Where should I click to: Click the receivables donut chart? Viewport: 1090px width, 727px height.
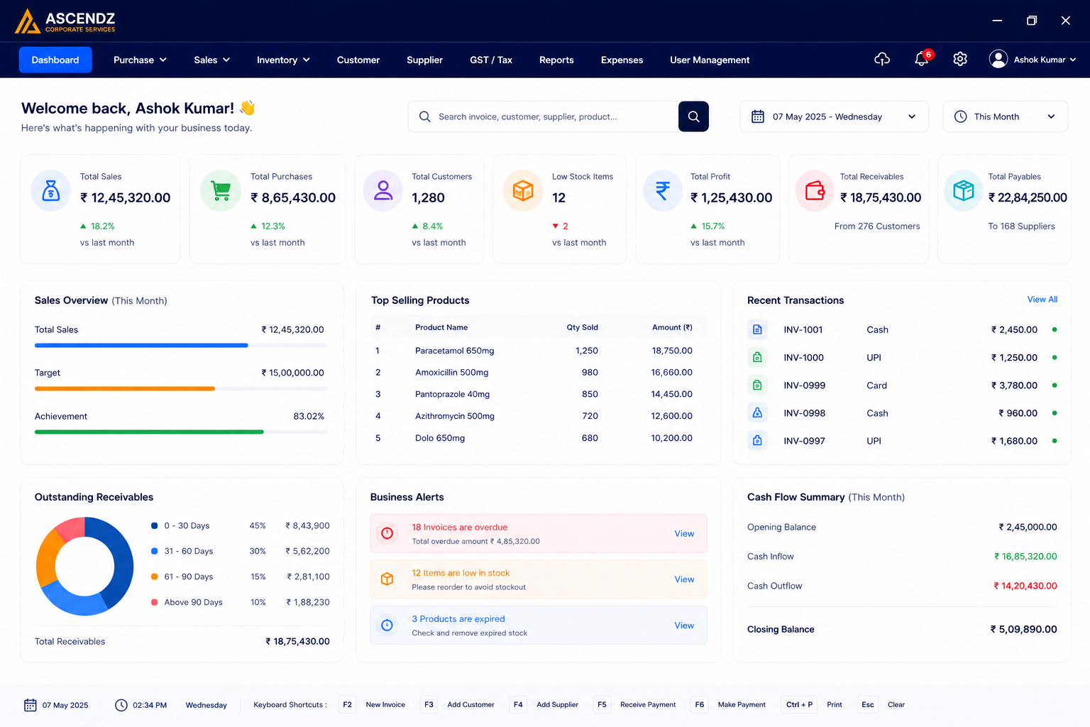pos(84,566)
